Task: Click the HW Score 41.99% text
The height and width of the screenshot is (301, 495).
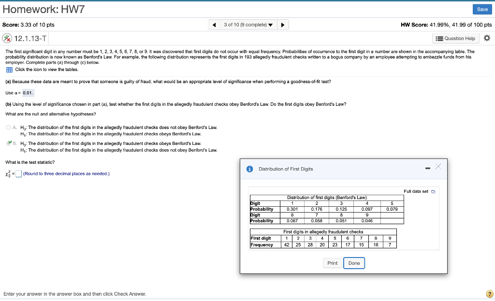Action: pyautogui.click(x=446, y=25)
